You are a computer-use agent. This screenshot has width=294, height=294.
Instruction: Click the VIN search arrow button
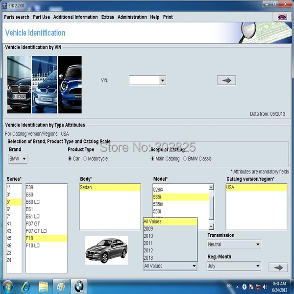pos(226,80)
